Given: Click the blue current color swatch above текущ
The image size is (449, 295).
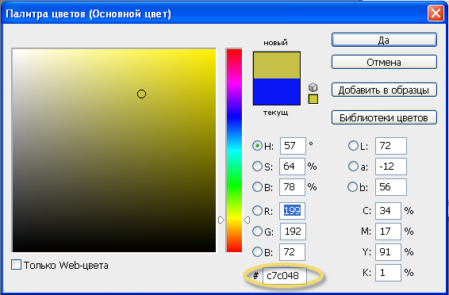Looking at the screenshot, I should 277,92.
